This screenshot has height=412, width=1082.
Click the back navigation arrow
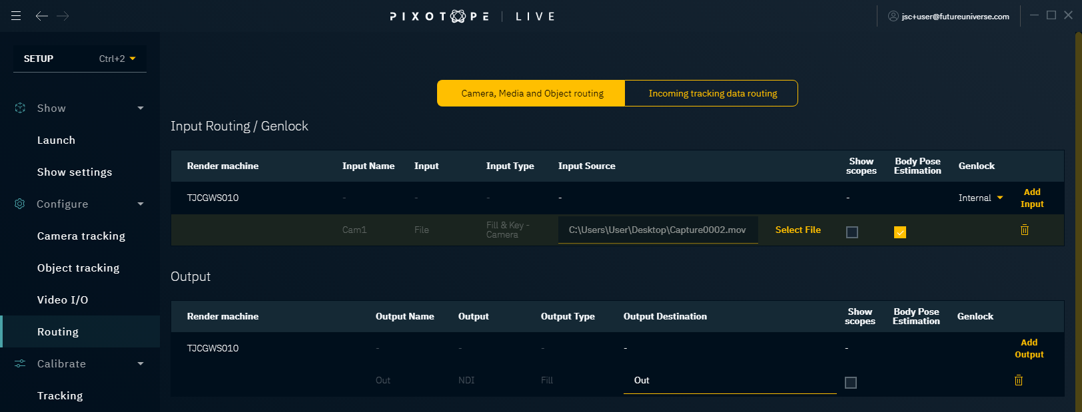pos(42,16)
